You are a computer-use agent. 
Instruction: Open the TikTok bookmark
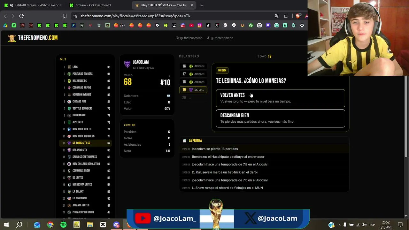coord(208,26)
